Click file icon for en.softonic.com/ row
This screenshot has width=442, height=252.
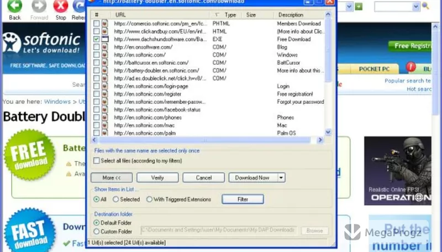[x=104, y=55]
